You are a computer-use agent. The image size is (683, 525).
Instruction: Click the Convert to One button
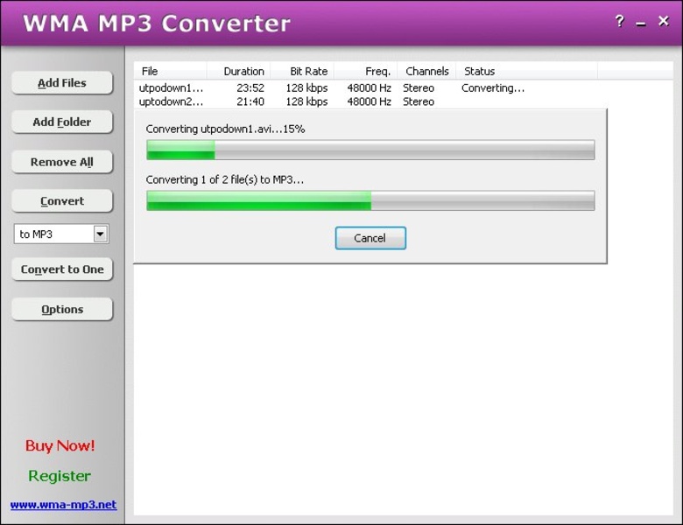[x=62, y=269]
